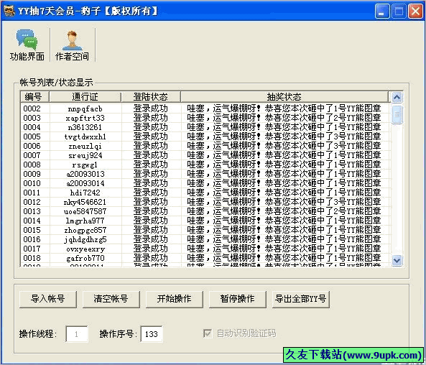Screen dimensions: 426x365
Task: Click the leopard app icon in title bar
Action: [9, 11]
